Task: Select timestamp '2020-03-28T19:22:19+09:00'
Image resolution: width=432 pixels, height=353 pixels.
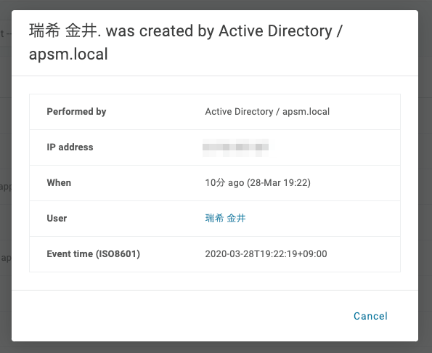Action: coord(266,253)
